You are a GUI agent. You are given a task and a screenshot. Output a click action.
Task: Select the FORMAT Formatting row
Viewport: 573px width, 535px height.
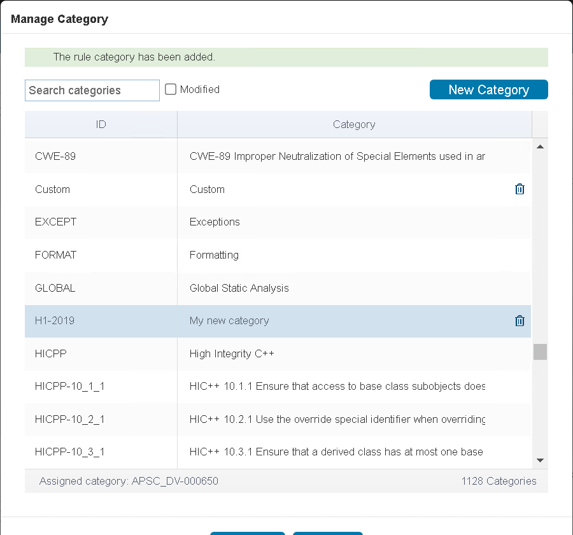tap(278, 255)
